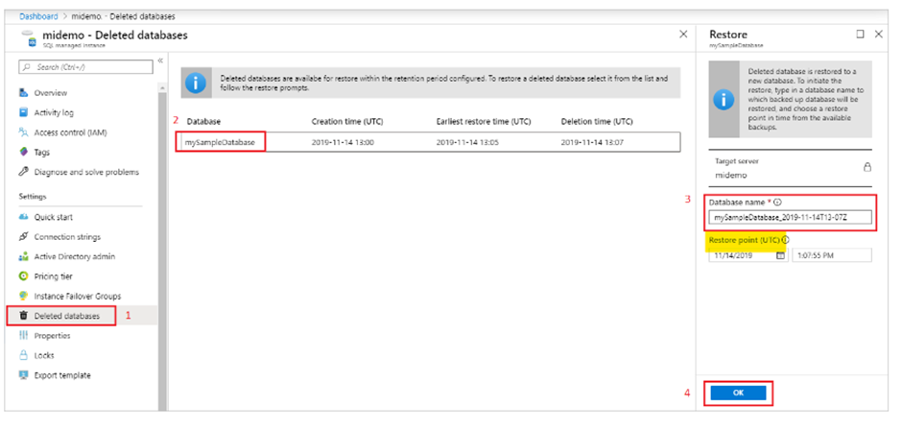Click the Overview sidebar icon
The height and width of the screenshot is (431, 902).
(x=24, y=93)
